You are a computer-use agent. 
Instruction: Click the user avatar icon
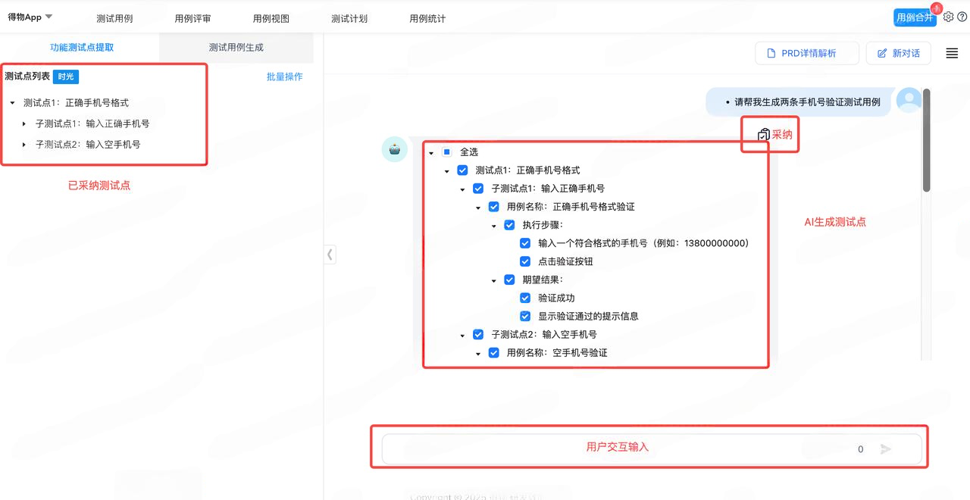coord(909,101)
